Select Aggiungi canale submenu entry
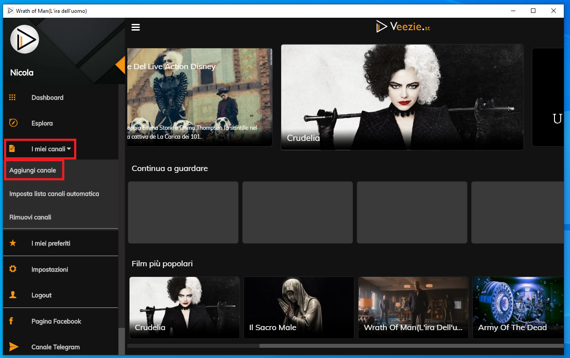Viewport: 570px width, 358px height. (x=33, y=170)
